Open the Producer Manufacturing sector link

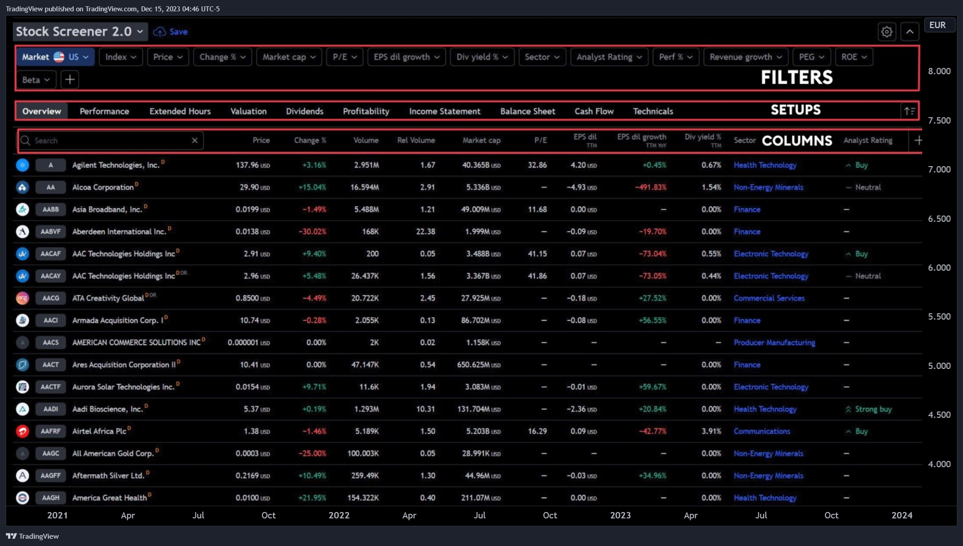click(774, 343)
